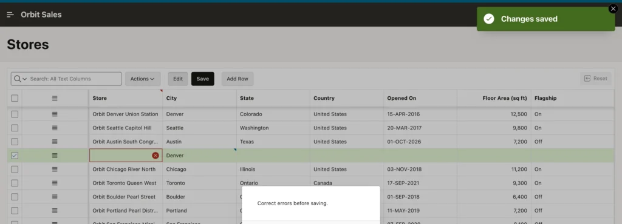This screenshot has height=224, width=622.
Task: Click the Orbit Toronto Queen West cell
Action: (x=125, y=183)
